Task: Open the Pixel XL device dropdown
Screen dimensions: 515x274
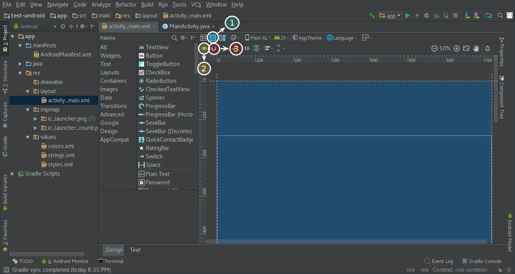Action: [x=257, y=37]
